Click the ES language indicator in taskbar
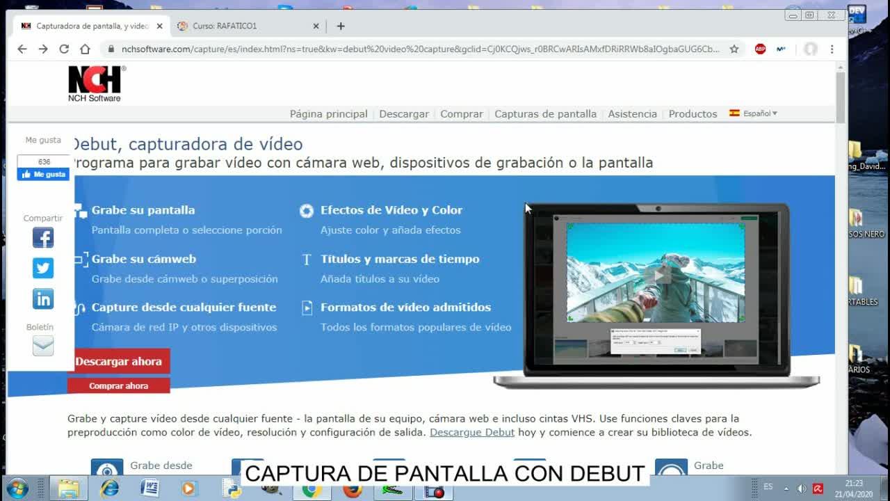 (x=768, y=486)
